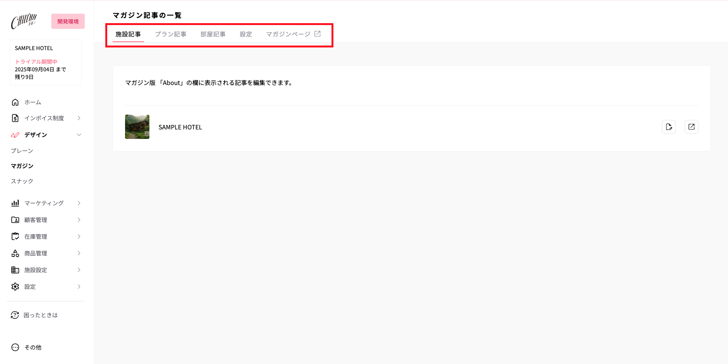The image size is (728, 364).
Task: Switch to the 部屋記事 tab
Action: [213, 34]
